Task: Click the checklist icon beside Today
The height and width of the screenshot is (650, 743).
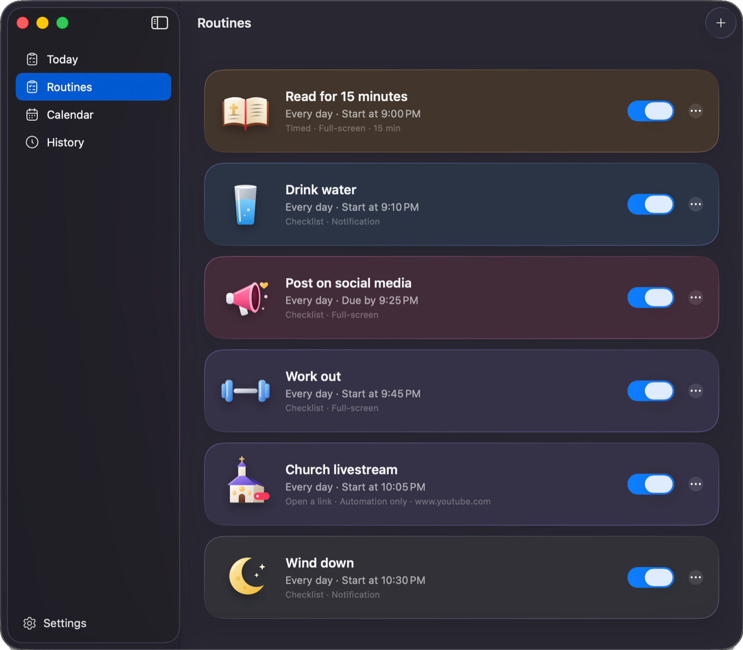Action: (x=32, y=59)
